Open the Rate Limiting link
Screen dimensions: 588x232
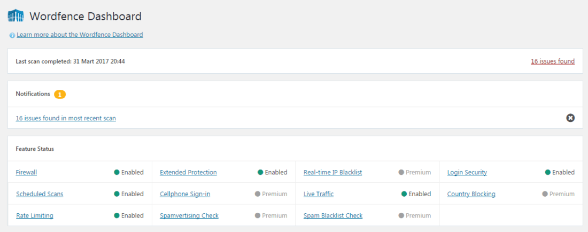pos(35,215)
